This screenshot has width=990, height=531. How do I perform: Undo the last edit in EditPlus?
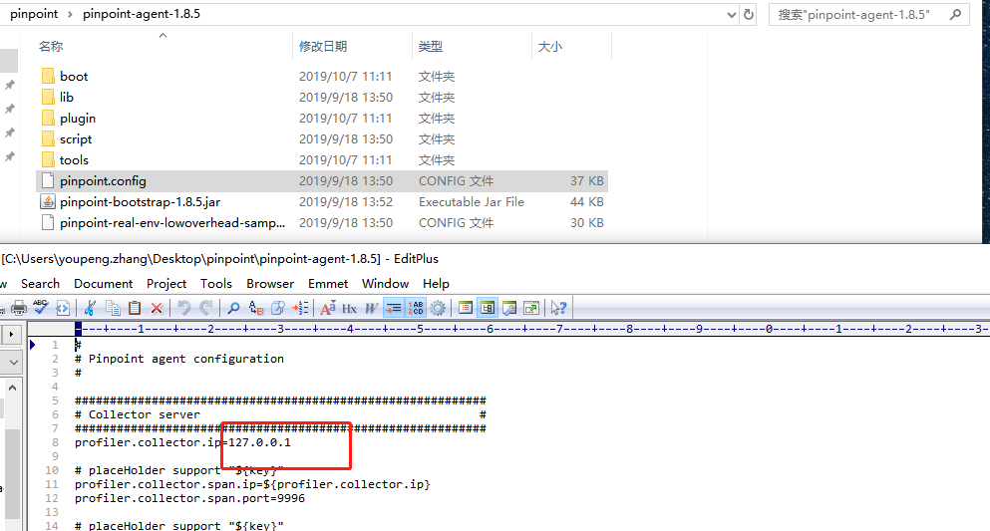tap(183, 308)
